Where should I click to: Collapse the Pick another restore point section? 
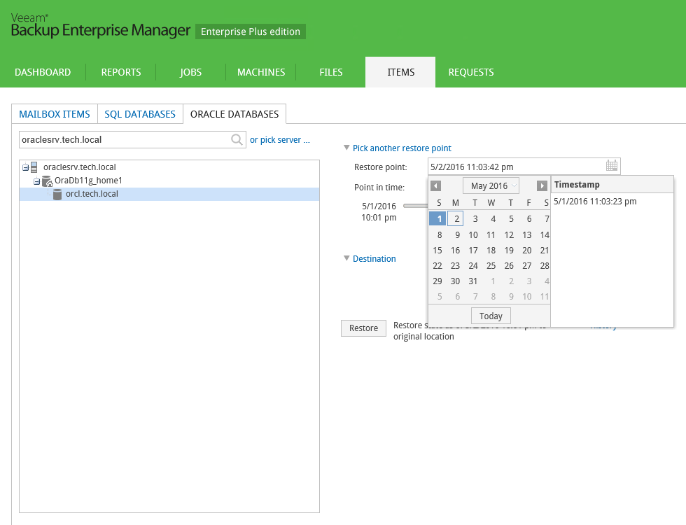(346, 148)
